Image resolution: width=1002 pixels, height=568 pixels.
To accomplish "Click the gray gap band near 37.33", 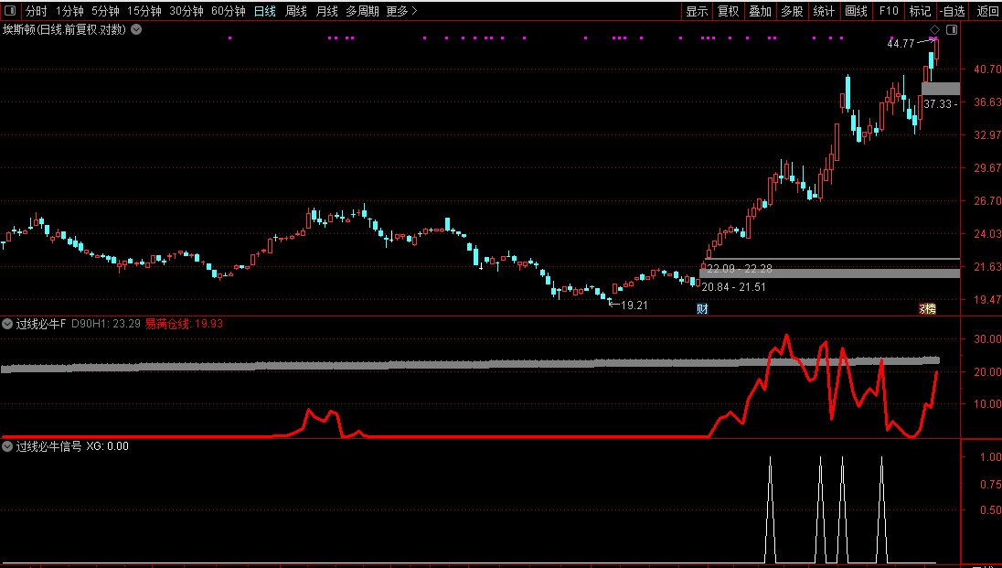I will coord(941,89).
